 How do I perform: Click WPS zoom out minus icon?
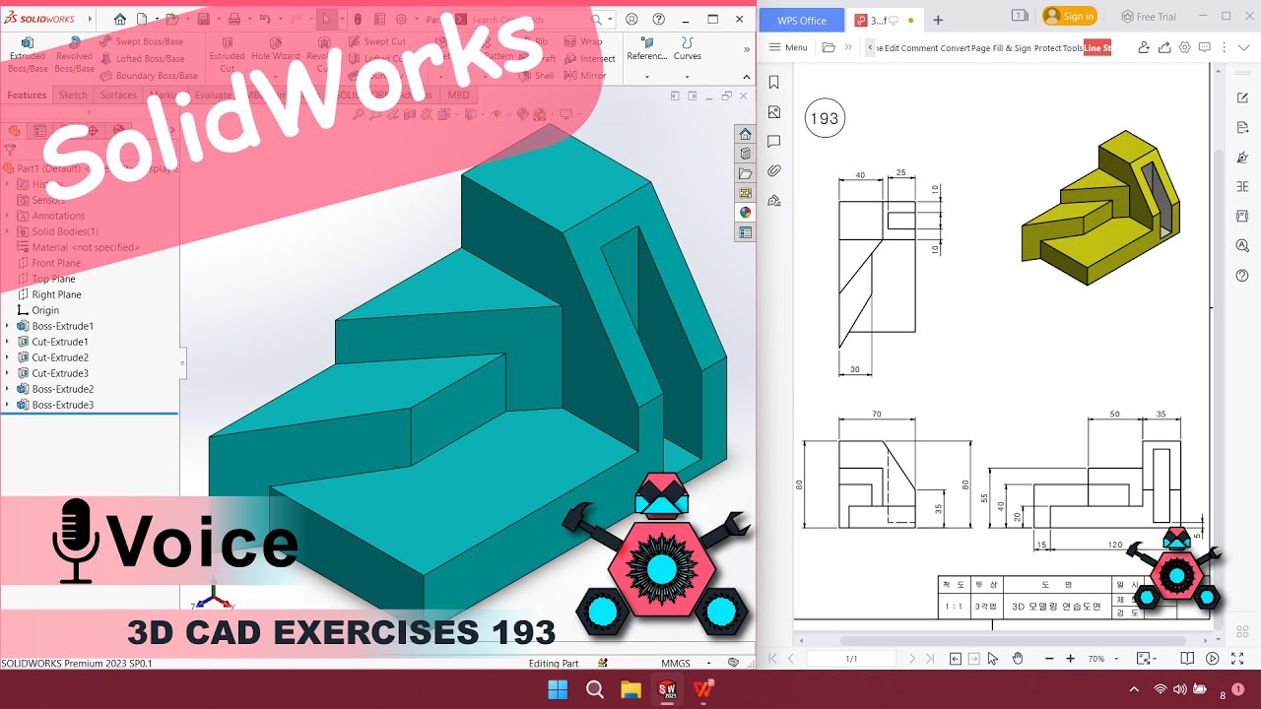tap(1048, 658)
